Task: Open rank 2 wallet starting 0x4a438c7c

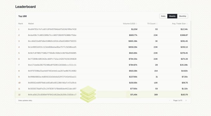Action: coord(52,35)
